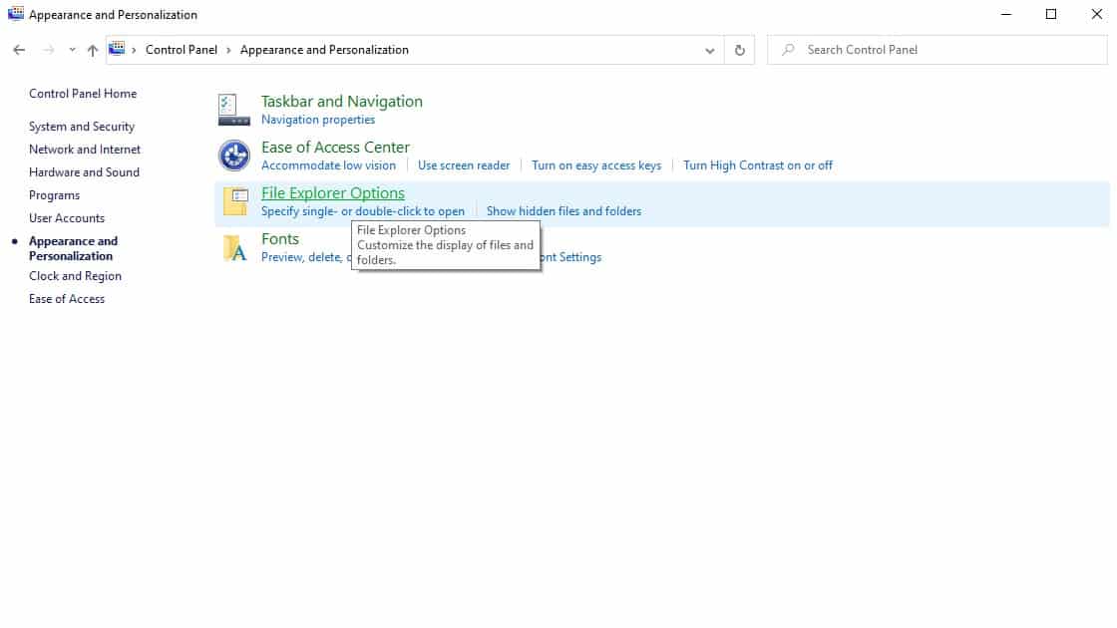Viewport: 1117px width, 628px height.
Task: Open Clock and Region category
Action: tap(75, 275)
